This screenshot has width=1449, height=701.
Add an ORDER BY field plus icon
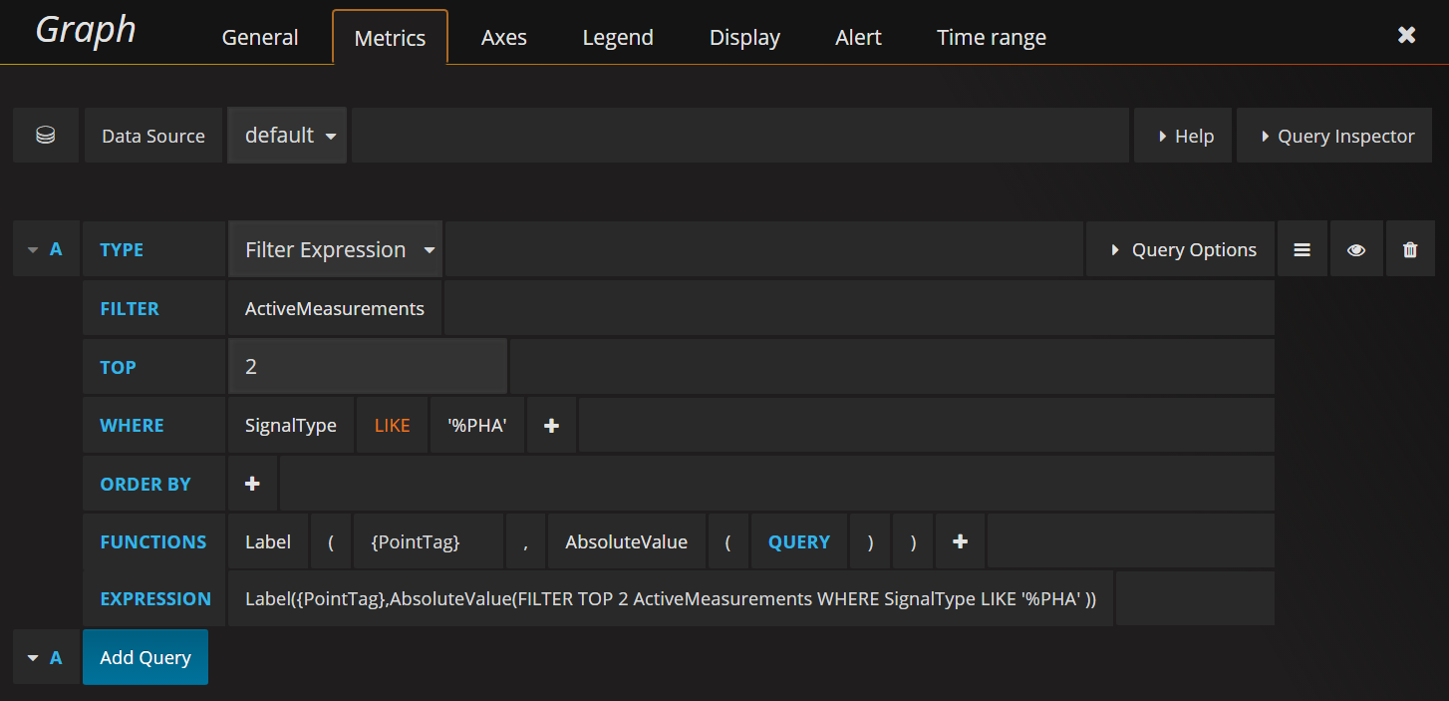[252, 484]
